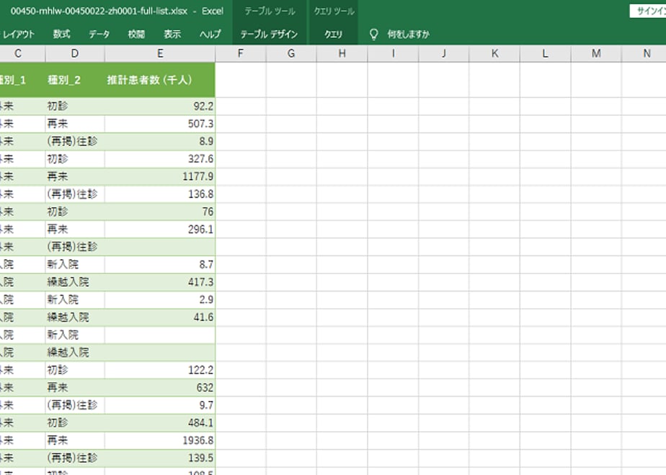The height and width of the screenshot is (475, 666).
Task: Select the cell with value 484.1
Action: click(x=160, y=423)
